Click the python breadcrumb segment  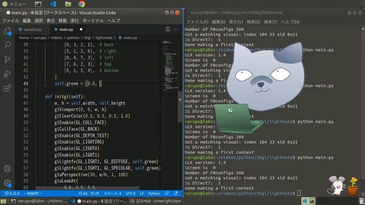point(73,38)
